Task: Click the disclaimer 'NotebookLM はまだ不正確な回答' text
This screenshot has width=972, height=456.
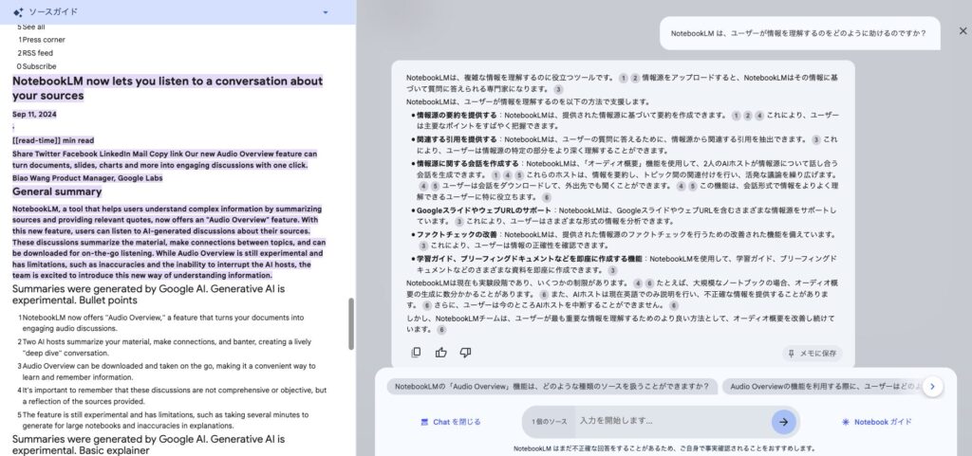Action: (x=664, y=448)
